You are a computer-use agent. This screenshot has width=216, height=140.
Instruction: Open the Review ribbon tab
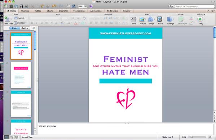coord(127,11)
